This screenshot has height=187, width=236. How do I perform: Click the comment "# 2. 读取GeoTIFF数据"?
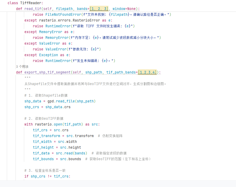click(44, 119)
